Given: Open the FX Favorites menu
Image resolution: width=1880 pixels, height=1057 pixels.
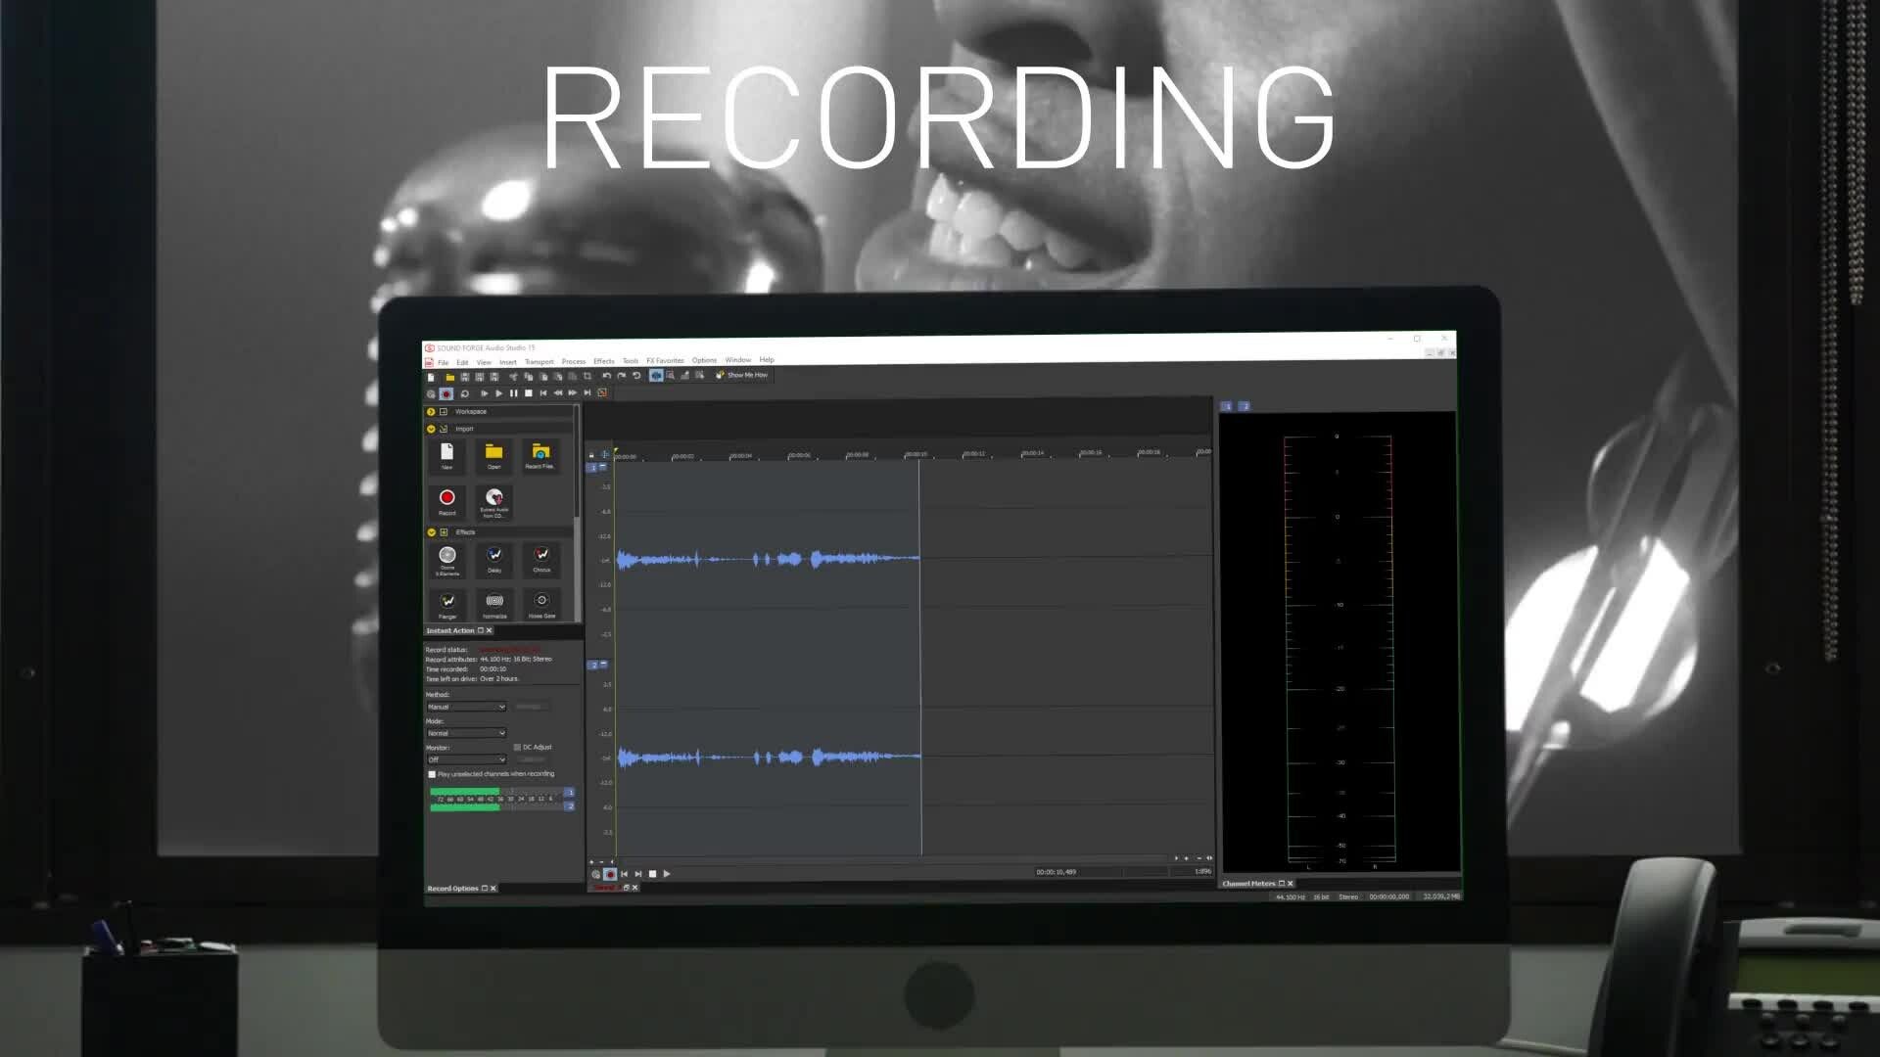Looking at the screenshot, I should pos(665,361).
